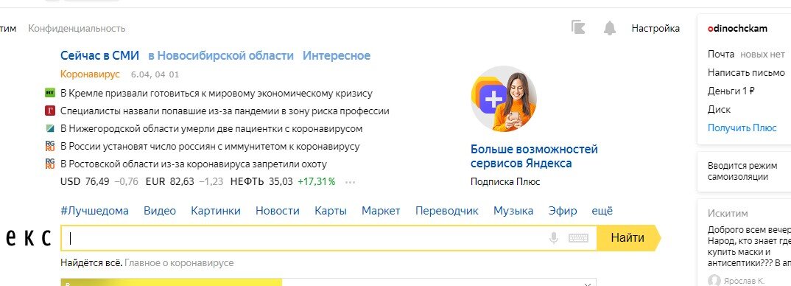Open the Коронавирус news category link
This screenshot has width=791, height=286.
click(x=91, y=74)
